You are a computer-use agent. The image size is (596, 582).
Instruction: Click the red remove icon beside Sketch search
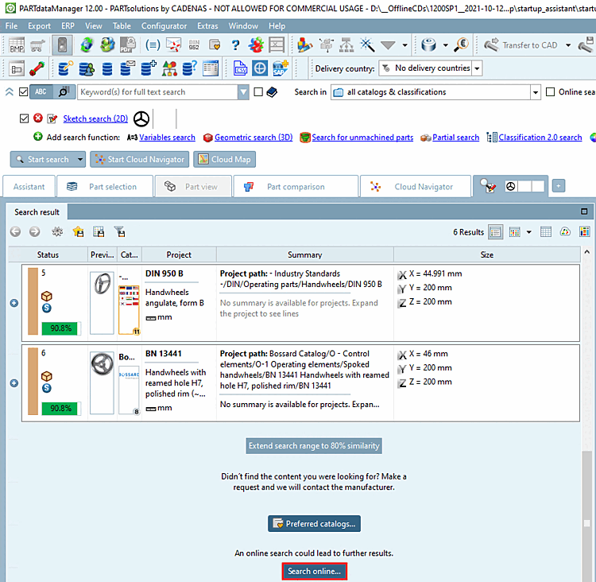point(37,118)
